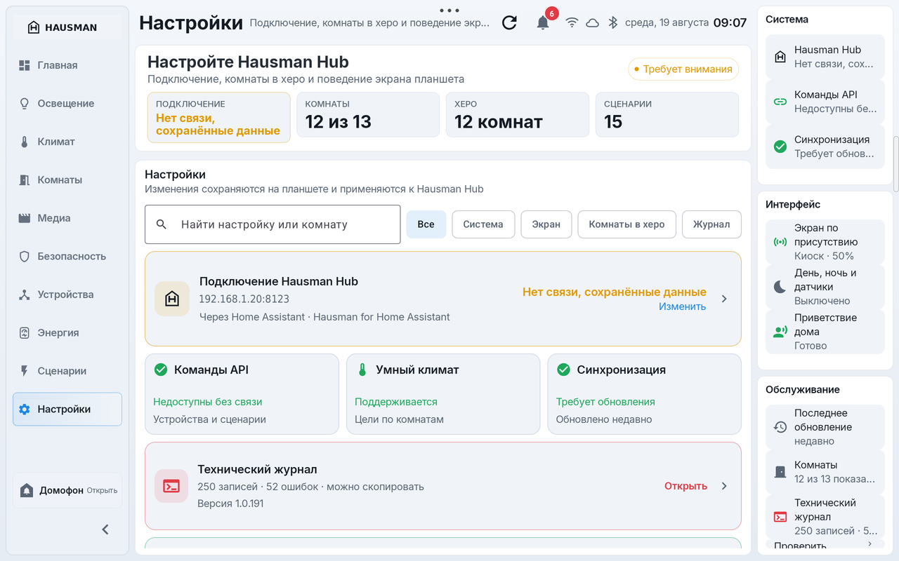Open Сценарии in the sidebar
The image size is (899, 561).
click(x=67, y=371)
